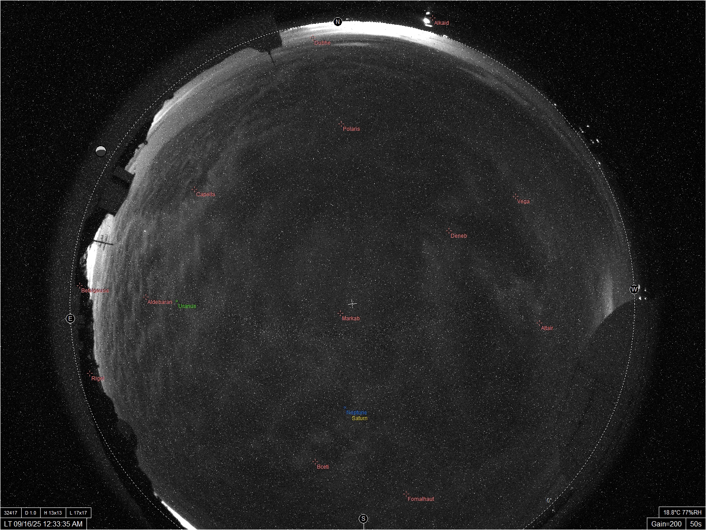This screenshot has height=530, width=706.
Task: Click the L 17x17 status box
Action: point(79,513)
